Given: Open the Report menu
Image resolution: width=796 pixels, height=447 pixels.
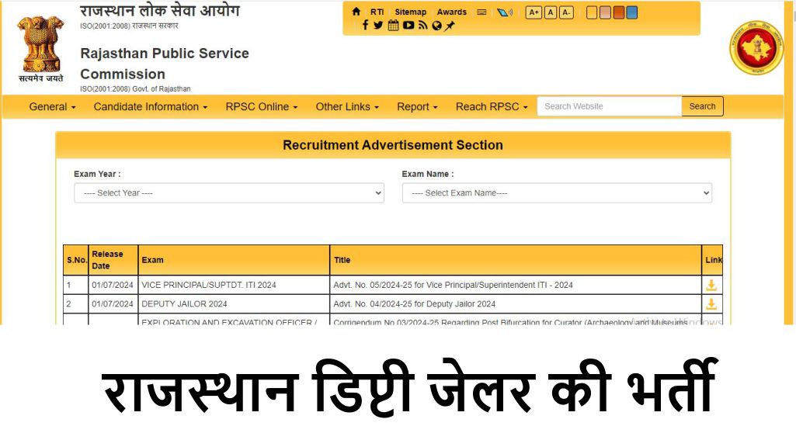Looking at the screenshot, I should point(417,106).
